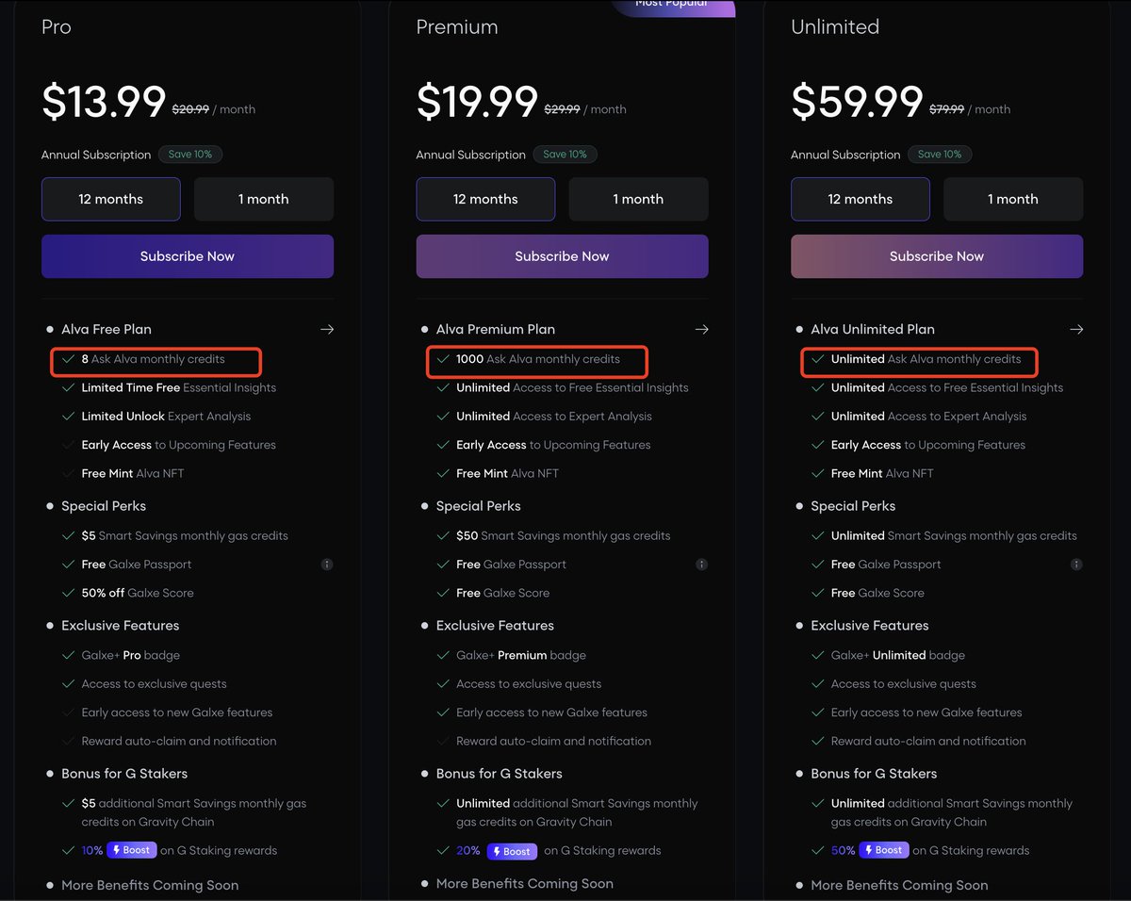Click the Most Popular badge above Premium

[x=673, y=7]
